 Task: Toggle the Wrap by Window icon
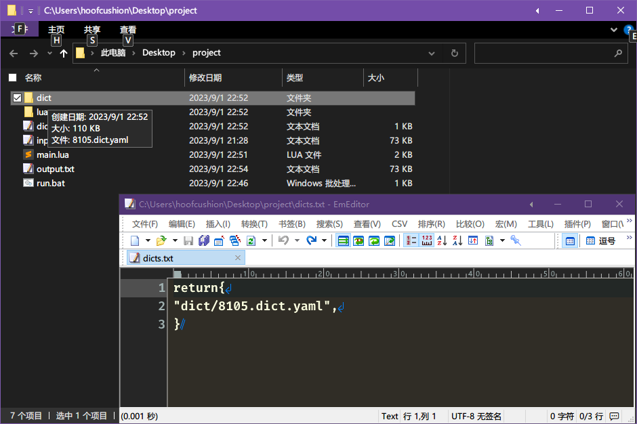click(374, 241)
